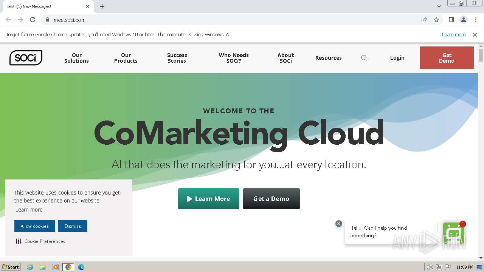Click the address bar URL field

pyautogui.click(x=227, y=20)
